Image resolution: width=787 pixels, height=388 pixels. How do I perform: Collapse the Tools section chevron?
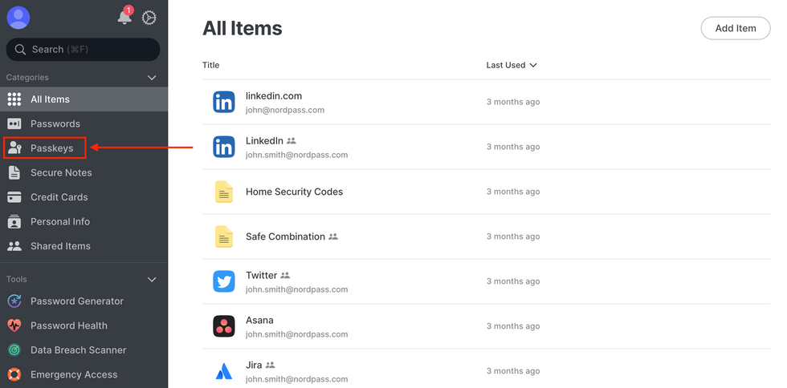point(152,280)
